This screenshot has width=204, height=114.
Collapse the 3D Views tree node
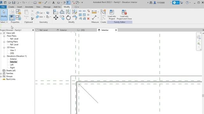tap(4, 47)
